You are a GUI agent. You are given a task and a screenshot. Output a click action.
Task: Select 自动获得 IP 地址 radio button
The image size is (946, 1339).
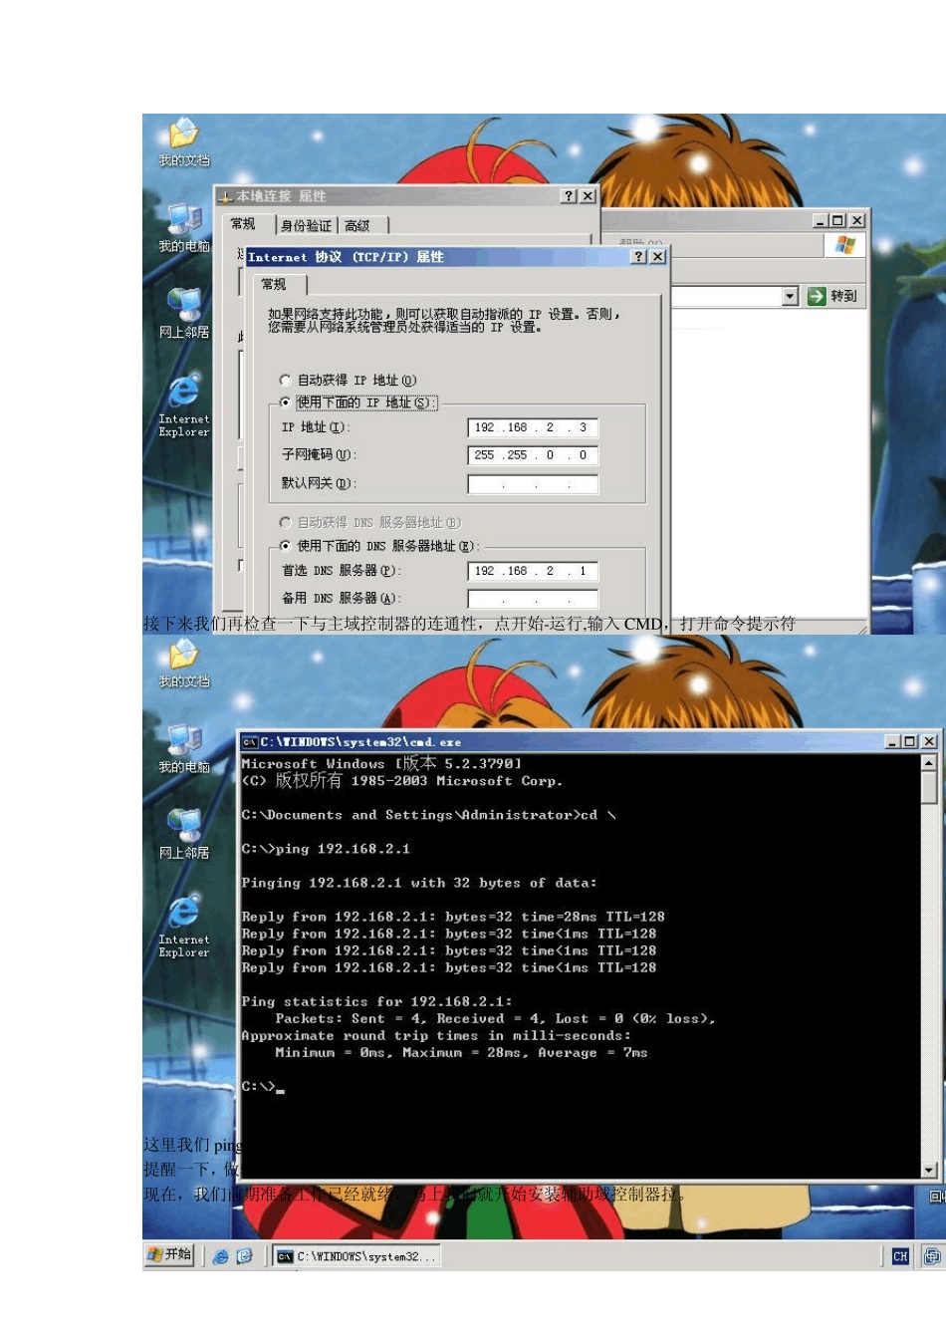(x=286, y=380)
